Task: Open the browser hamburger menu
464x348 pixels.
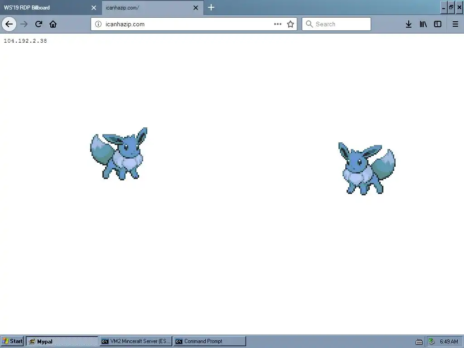Action: click(x=455, y=24)
